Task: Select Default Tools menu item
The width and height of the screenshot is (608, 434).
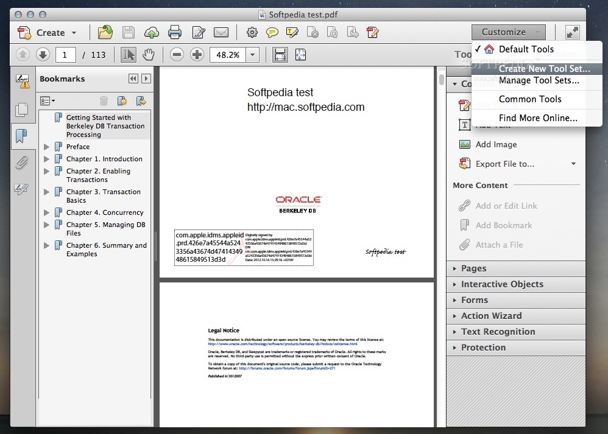Action: click(537, 49)
